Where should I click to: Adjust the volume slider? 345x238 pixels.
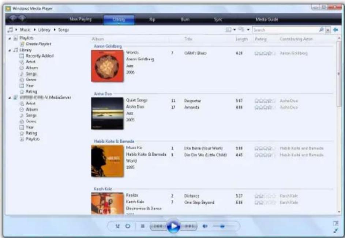click(222, 226)
